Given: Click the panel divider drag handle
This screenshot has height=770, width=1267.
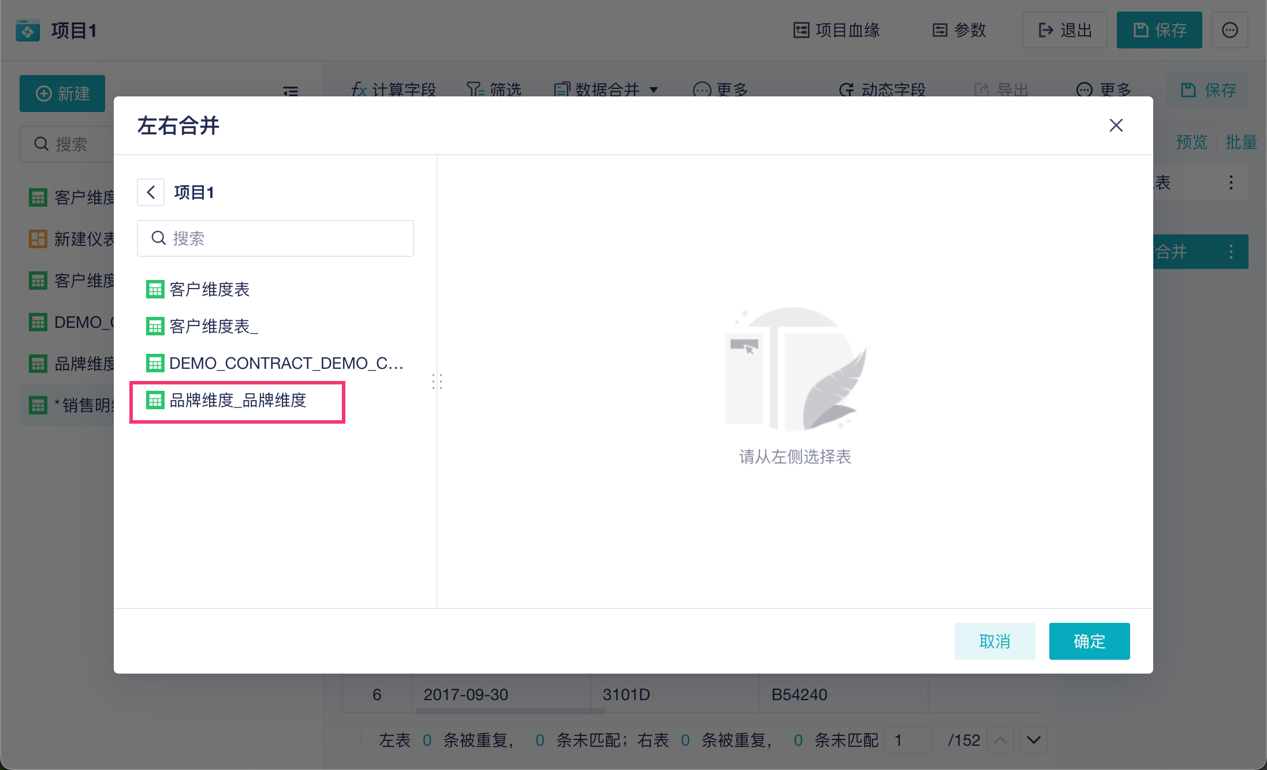Looking at the screenshot, I should tap(437, 382).
